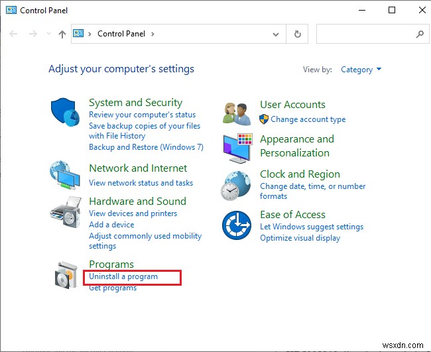The image size is (431, 352).
Task: Click Uninstall a program link
Action: (123, 276)
